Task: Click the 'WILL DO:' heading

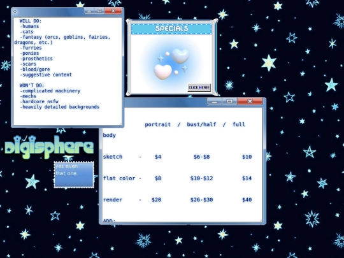Action: point(31,21)
